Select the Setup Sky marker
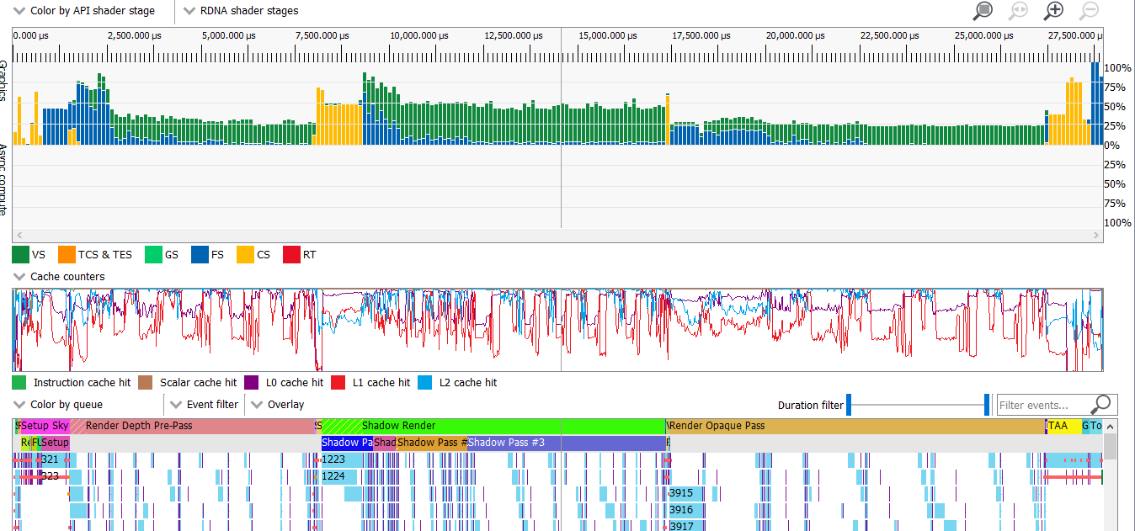 pos(45,426)
